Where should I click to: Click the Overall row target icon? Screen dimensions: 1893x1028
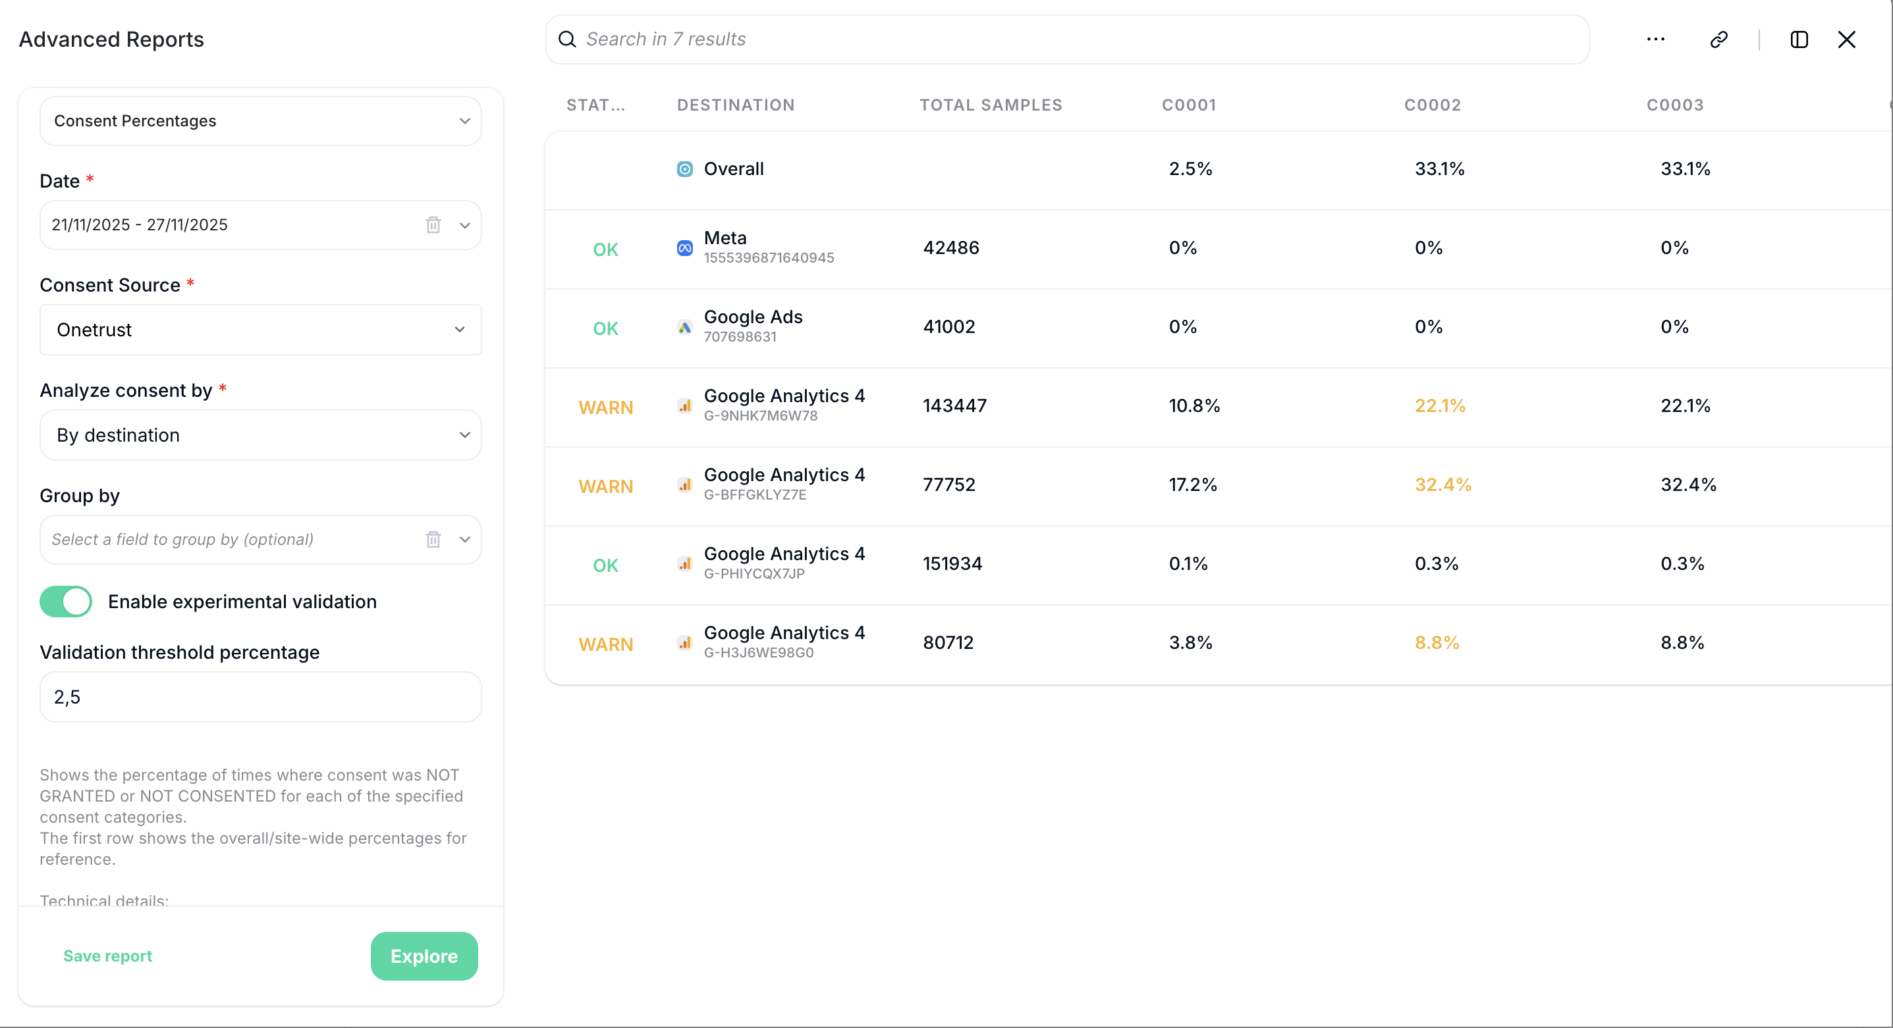click(x=684, y=169)
